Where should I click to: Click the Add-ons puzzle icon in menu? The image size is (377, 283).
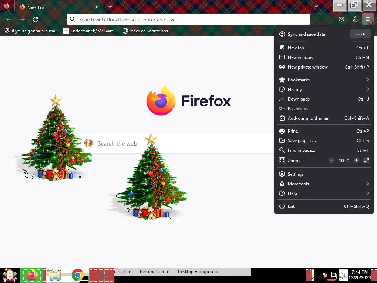[282, 118]
